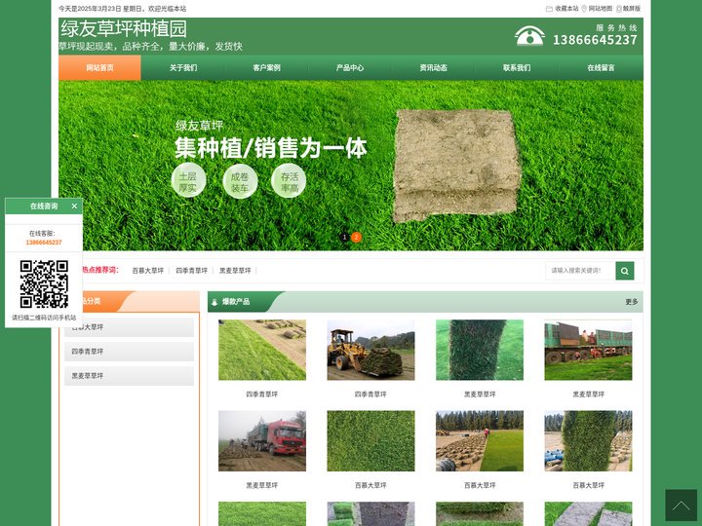The height and width of the screenshot is (526, 702).
Task: Open 产品中心 navigation item
Action: [350, 67]
